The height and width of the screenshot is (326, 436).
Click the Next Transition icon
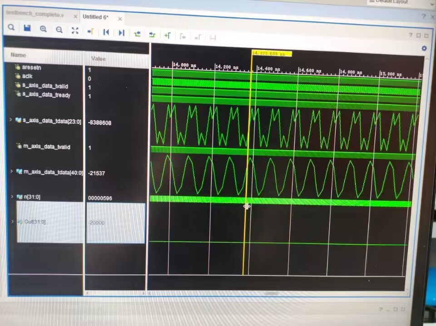point(152,34)
